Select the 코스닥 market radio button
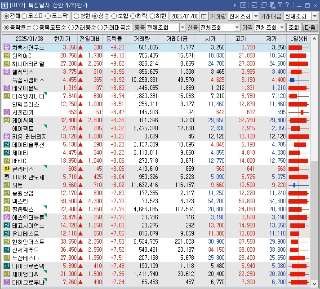This screenshot has width=320, height=289. tap(48, 16)
